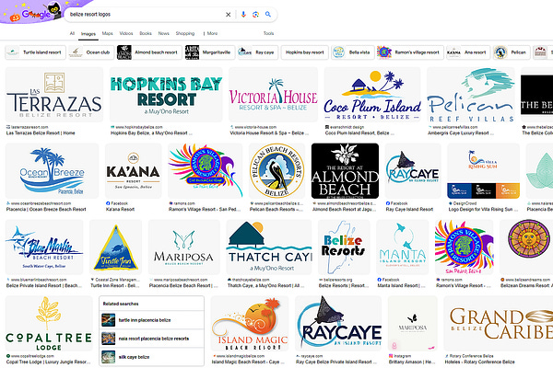The width and height of the screenshot is (553, 368).
Task: Open Manta Island Resort logo image
Action: pyautogui.click(x=403, y=247)
